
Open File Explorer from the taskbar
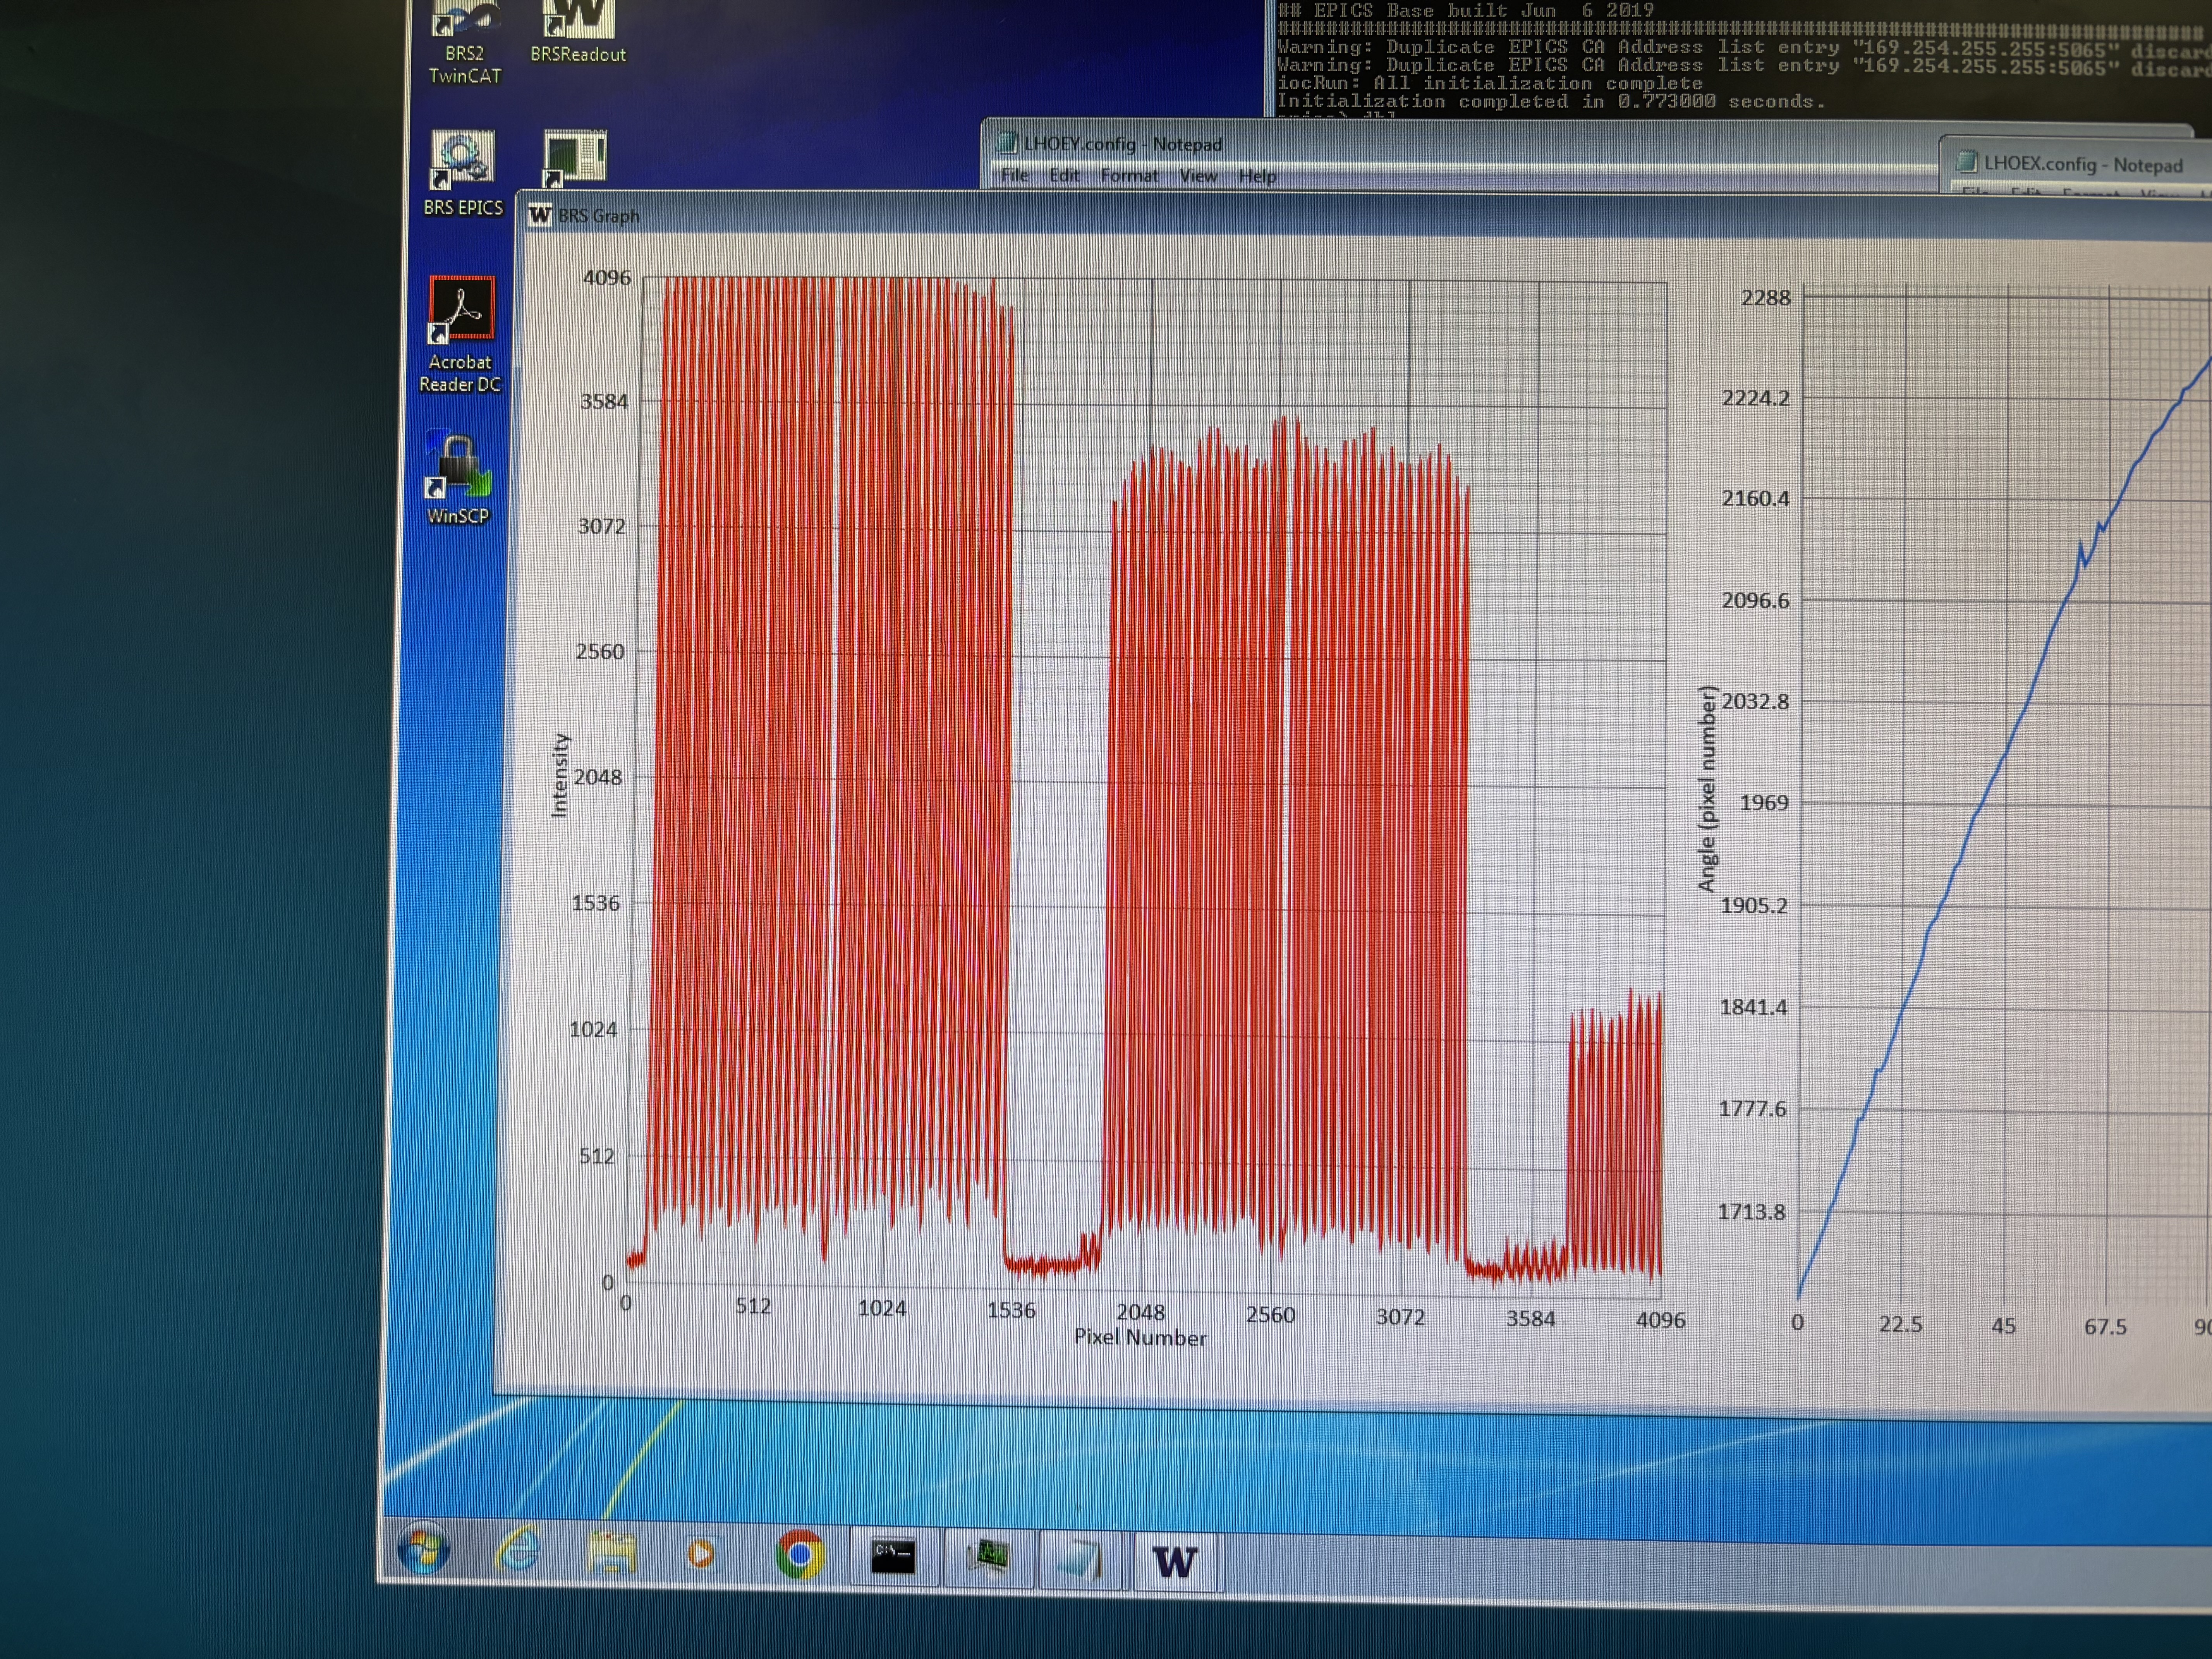pos(612,1553)
